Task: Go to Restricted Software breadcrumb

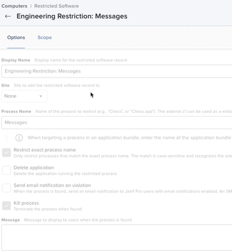Action: tap(57, 6)
